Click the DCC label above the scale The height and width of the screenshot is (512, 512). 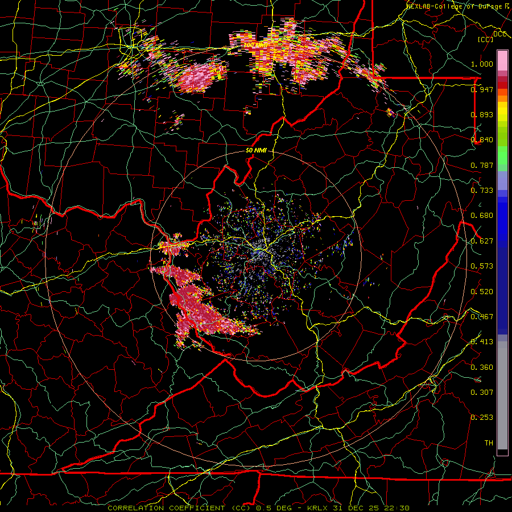click(x=499, y=34)
